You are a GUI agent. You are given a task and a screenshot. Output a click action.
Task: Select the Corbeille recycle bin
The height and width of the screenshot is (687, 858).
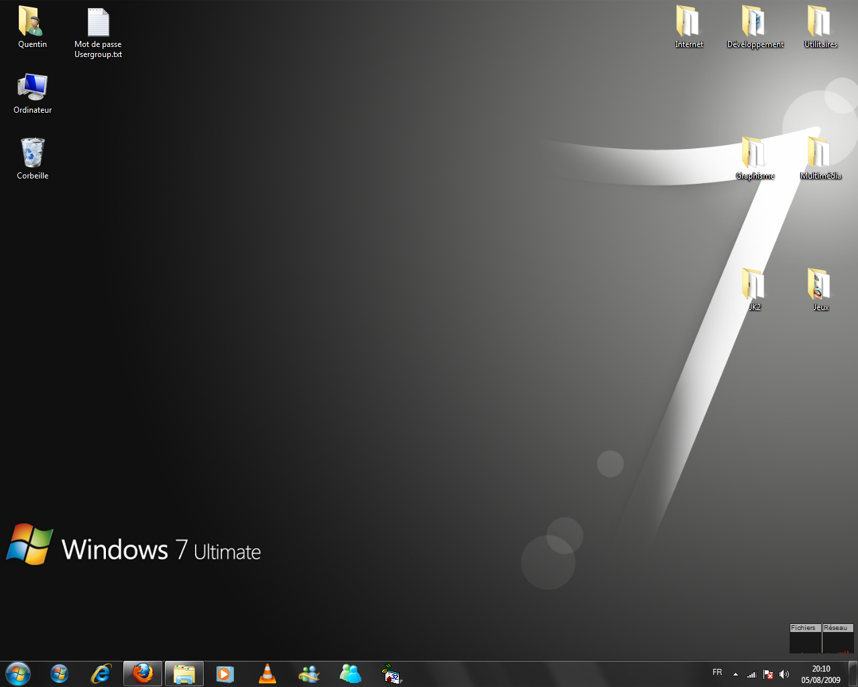point(32,159)
